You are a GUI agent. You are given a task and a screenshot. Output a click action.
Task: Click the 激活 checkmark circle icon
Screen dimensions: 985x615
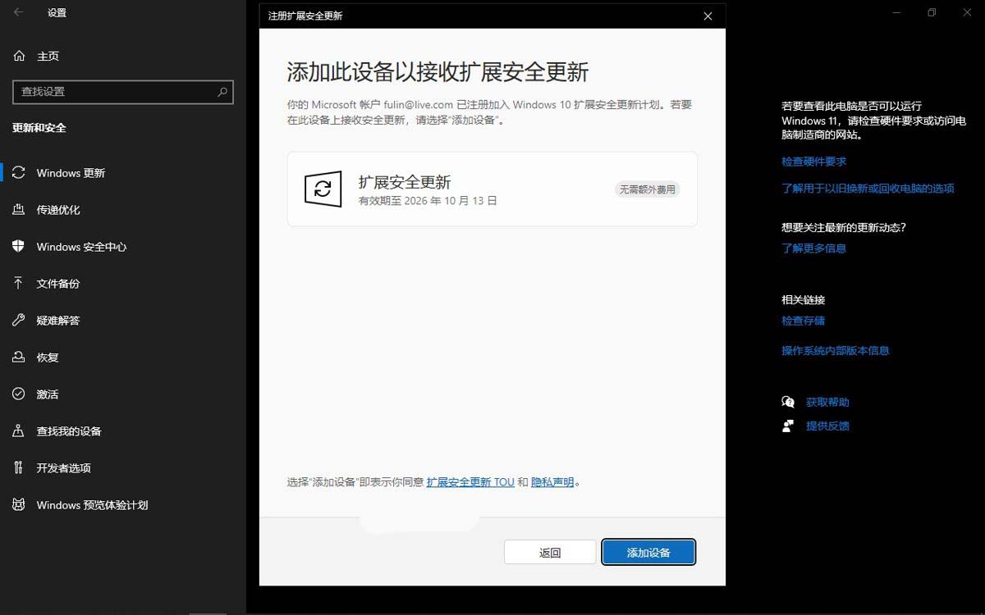click(x=19, y=394)
